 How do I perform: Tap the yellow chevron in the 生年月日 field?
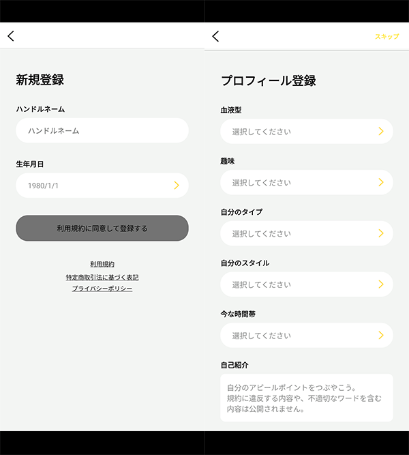coord(177,185)
